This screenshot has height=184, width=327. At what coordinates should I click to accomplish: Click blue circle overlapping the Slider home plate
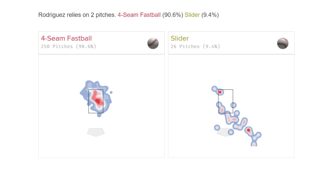pos(231,132)
